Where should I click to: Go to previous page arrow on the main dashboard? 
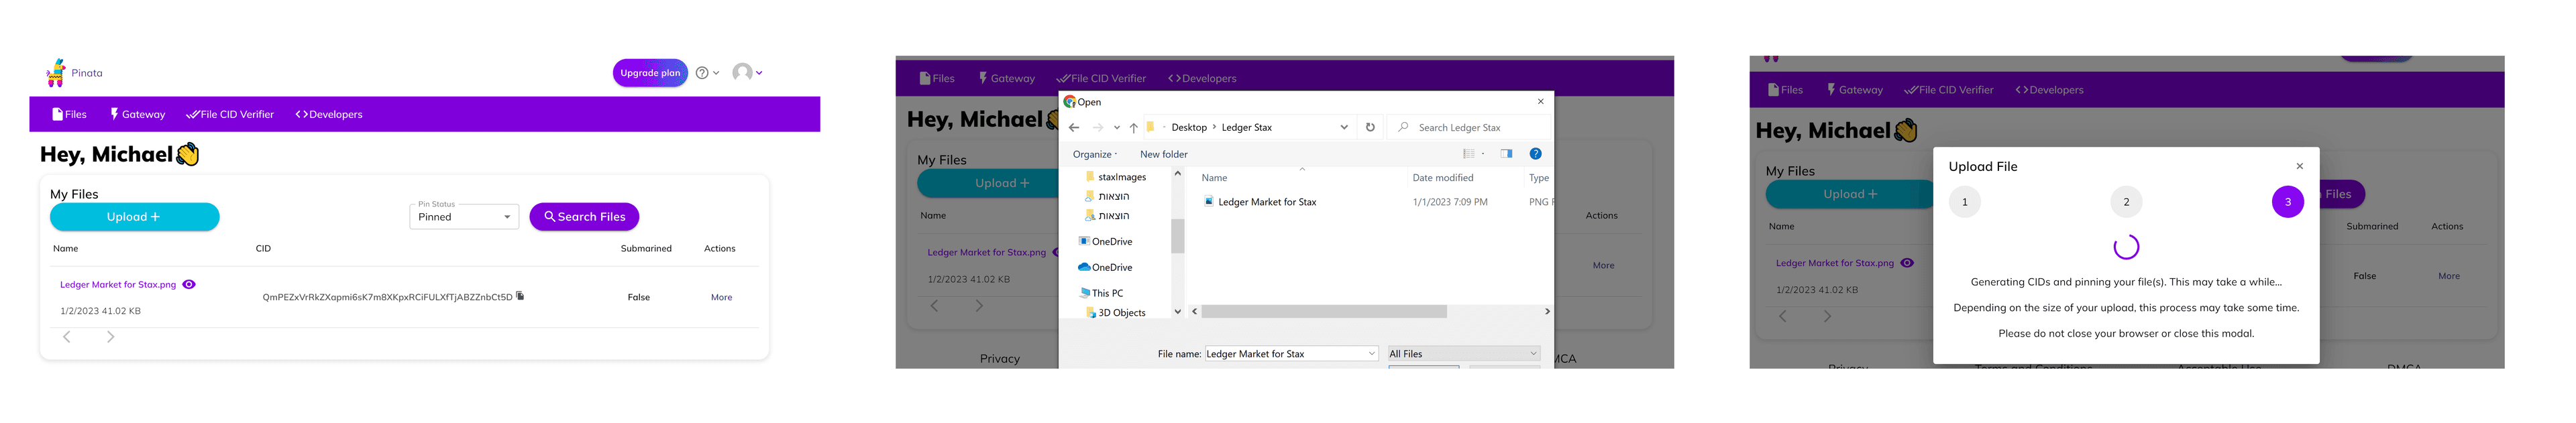(x=67, y=337)
